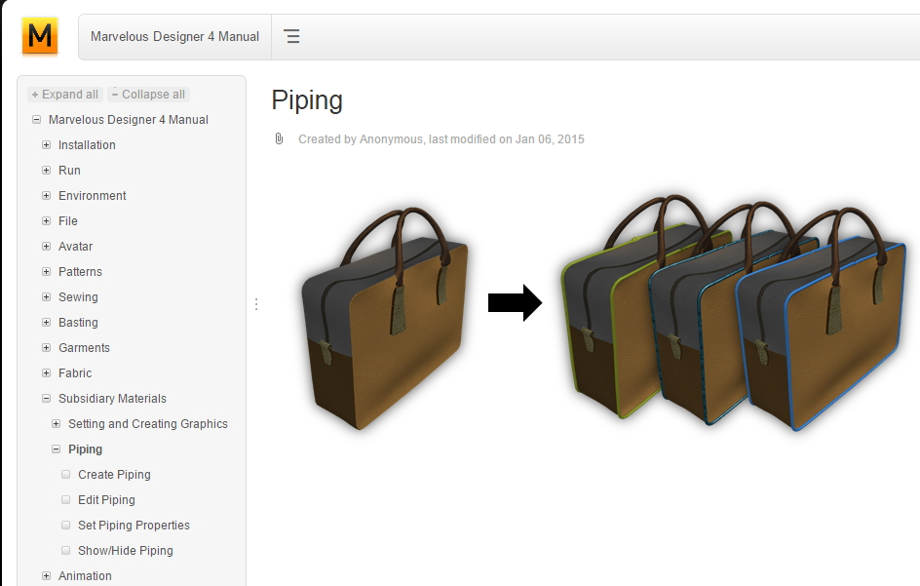Open the Create Piping page
The height and width of the screenshot is (586, 920).
coord(114,475)
